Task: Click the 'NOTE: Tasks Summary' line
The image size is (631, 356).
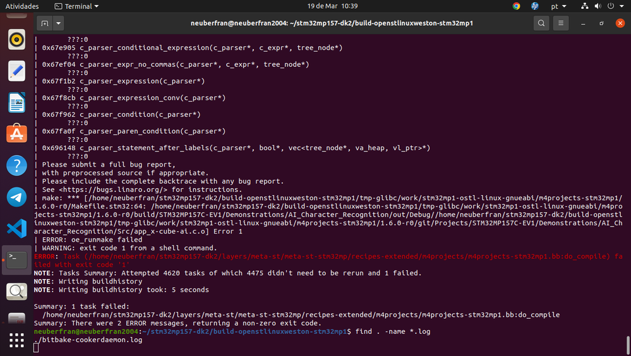Action: tap(228, 273)
